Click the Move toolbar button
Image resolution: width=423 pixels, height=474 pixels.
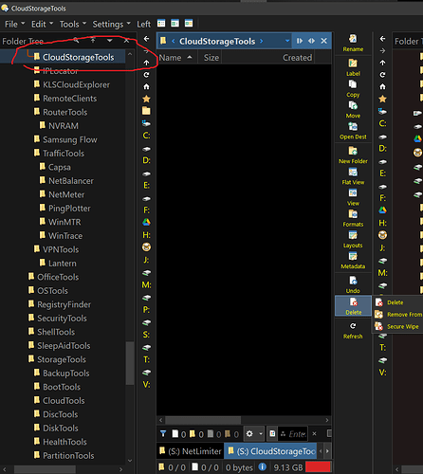click(353, 110)
